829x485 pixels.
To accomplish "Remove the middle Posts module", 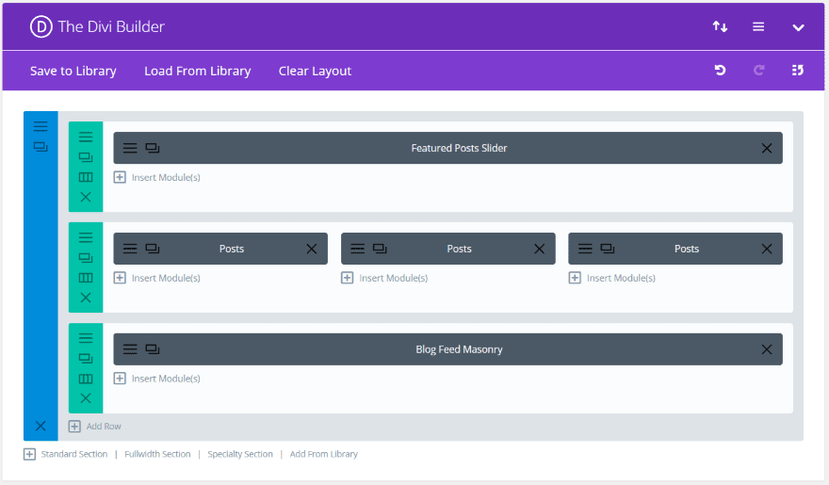I will tap(539, 249).
